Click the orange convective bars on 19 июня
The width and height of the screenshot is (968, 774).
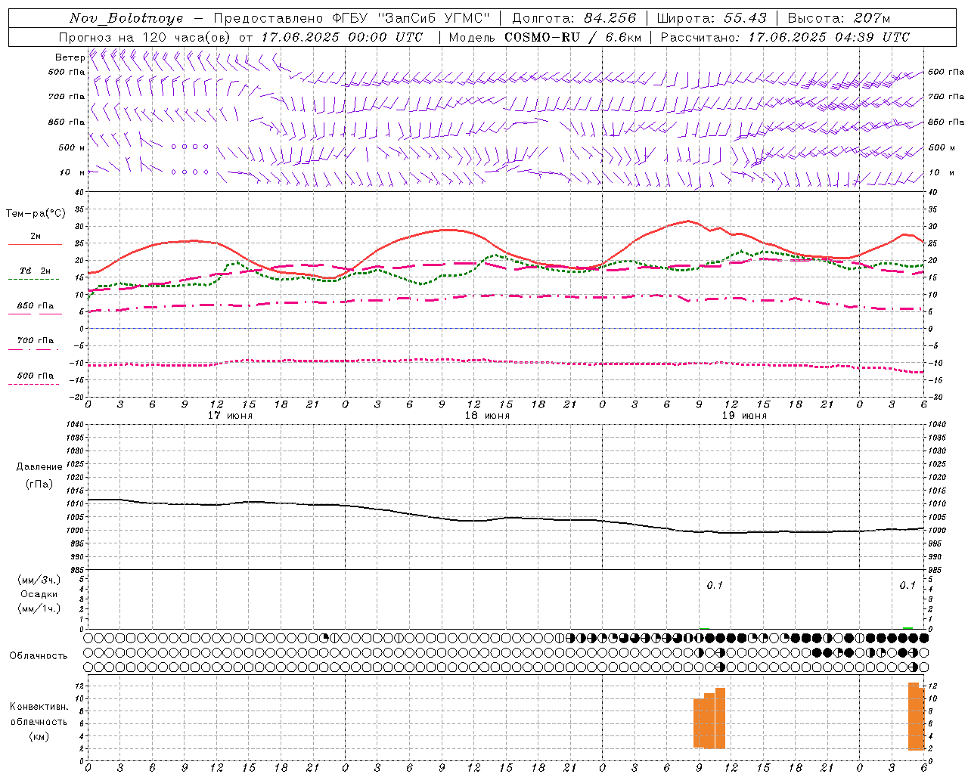(x=709, y=718)
